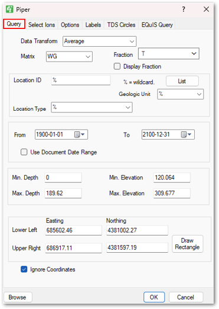This screenshot has height=309, width=219.
Task: Click Lower Left Easting field 685602.46
Action: coord(73,230)
